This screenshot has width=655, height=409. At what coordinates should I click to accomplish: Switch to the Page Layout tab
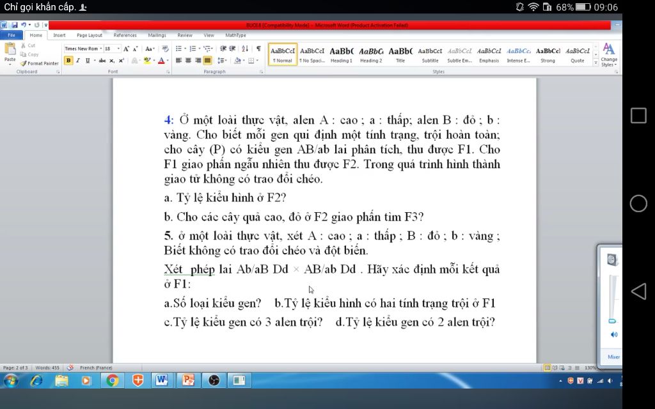(90, 36)
